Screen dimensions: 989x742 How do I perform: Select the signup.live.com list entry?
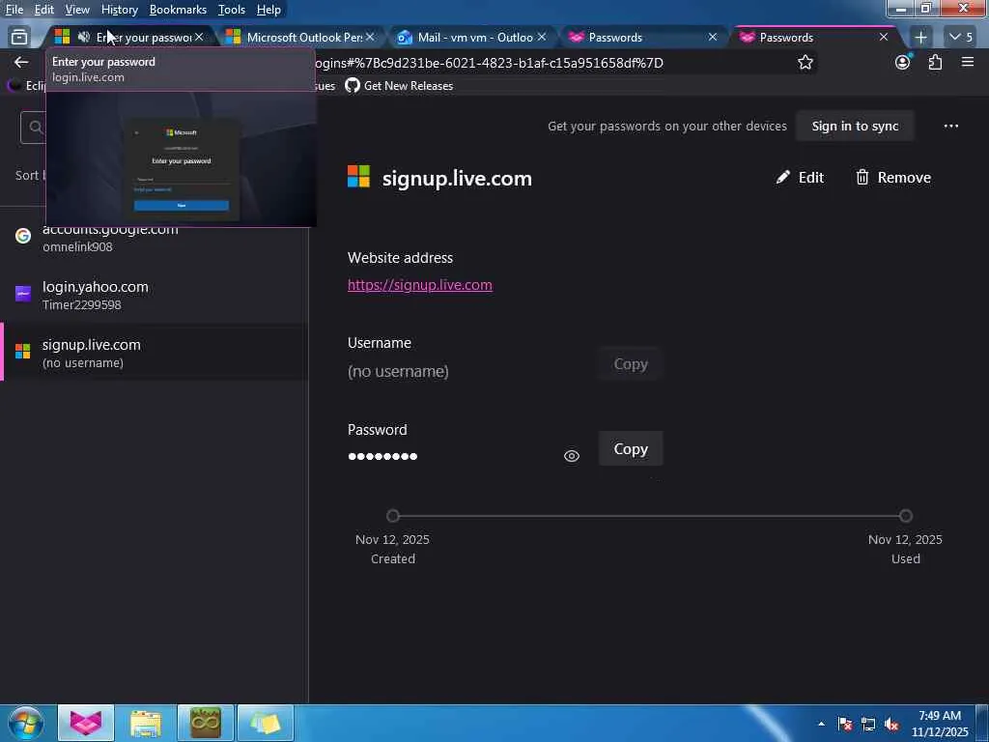(155, 353)
